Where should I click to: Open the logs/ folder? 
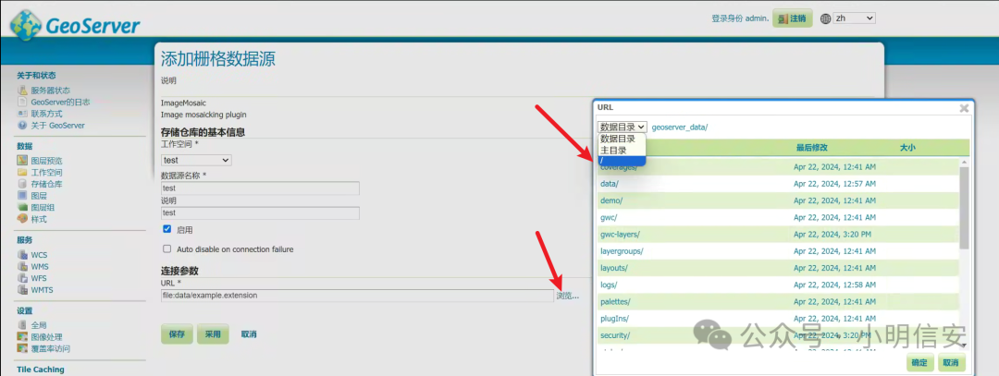click(609, 285)
